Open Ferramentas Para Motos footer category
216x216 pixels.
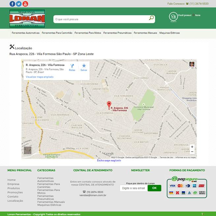pos(48,192)
